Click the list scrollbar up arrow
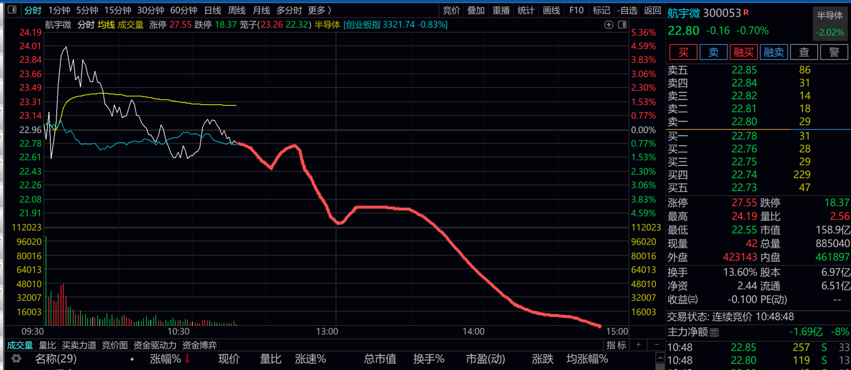 click(x=660, y=358)
